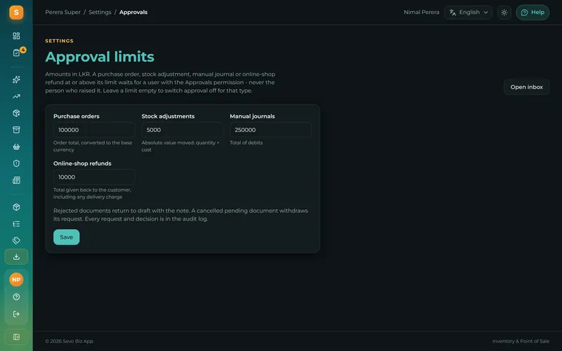
Task: Click the Purchase orders label
Action: (77, 117)
